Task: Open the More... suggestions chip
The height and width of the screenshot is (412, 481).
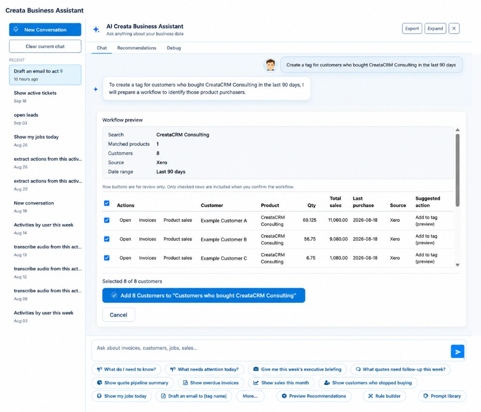Action: (x=250, y=396)
